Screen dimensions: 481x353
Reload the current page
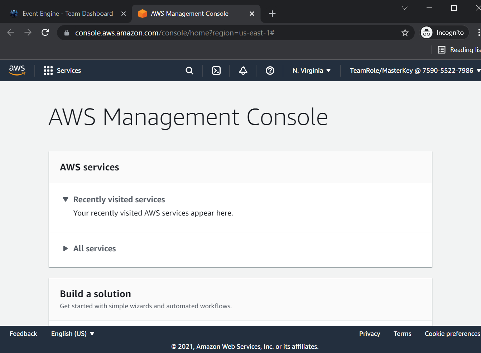coord(45,33)
